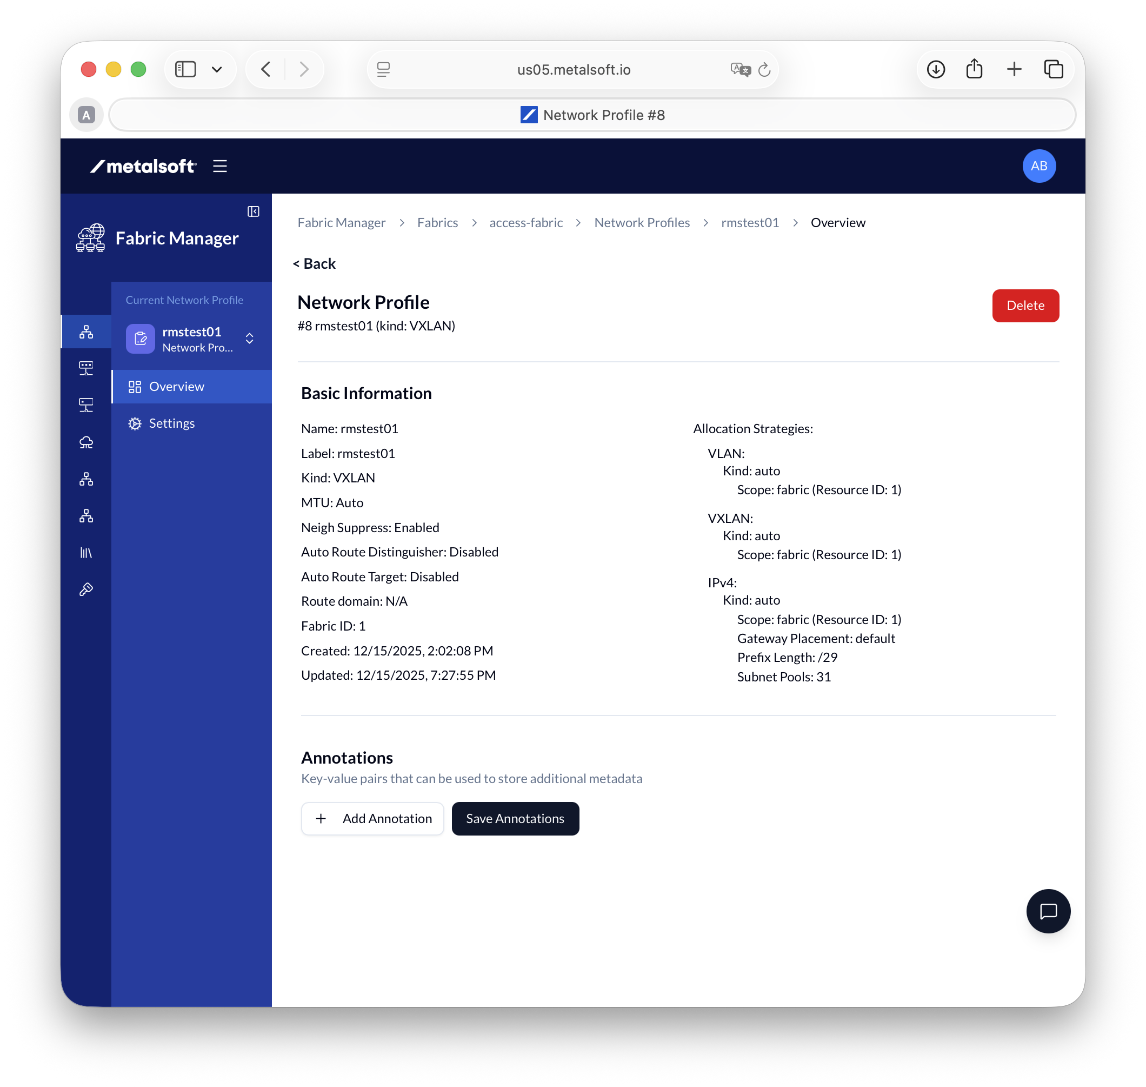Open the switch device icon in rail
Image resolution: width=1146 pixels, height=1087 pixels.
(86, 368)
